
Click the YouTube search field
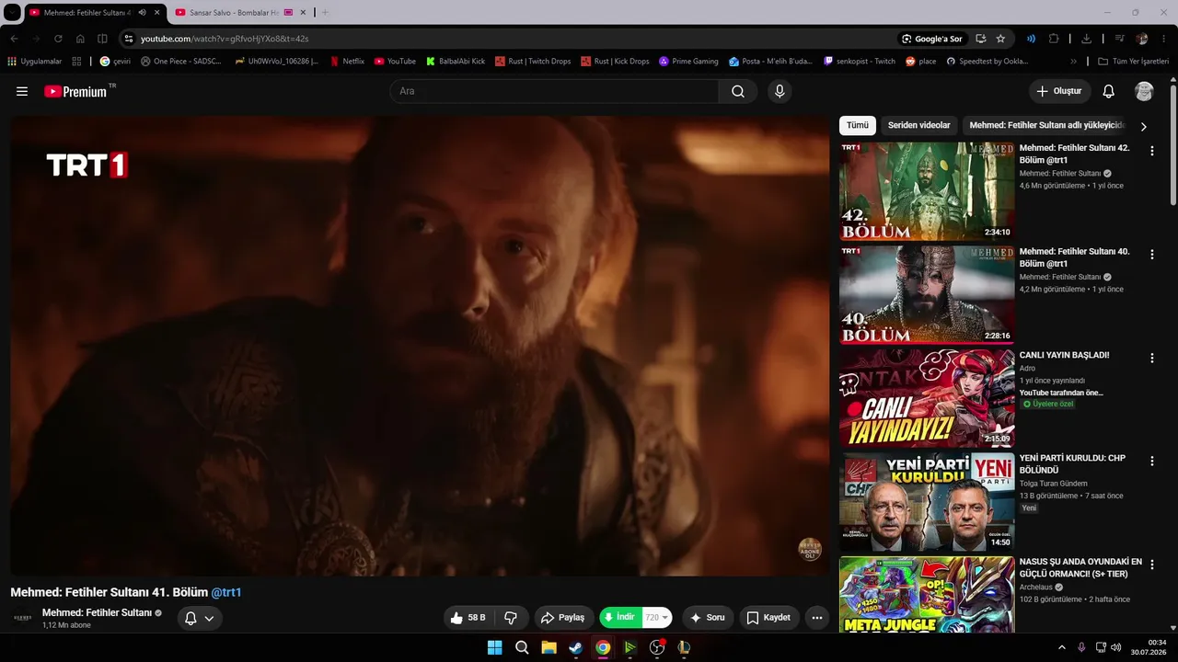tap(554, 91)
